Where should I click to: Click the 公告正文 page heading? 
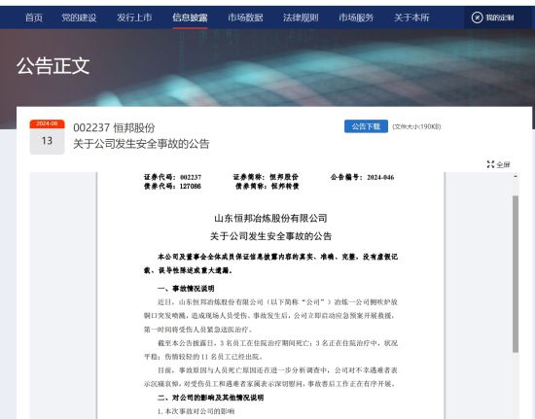click(x=53, y=66)
